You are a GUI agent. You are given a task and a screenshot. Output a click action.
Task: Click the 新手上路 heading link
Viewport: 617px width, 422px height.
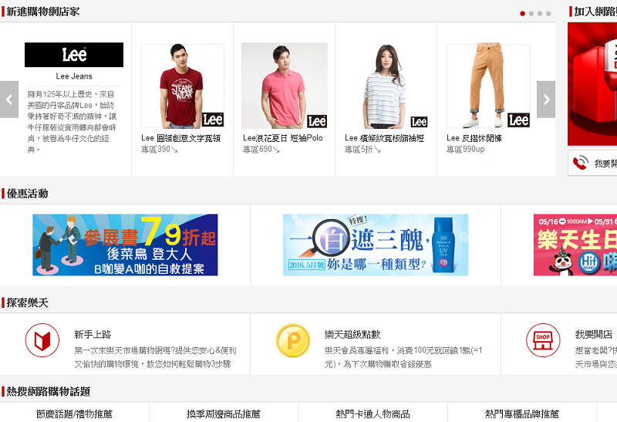click(x=93, y=335)
